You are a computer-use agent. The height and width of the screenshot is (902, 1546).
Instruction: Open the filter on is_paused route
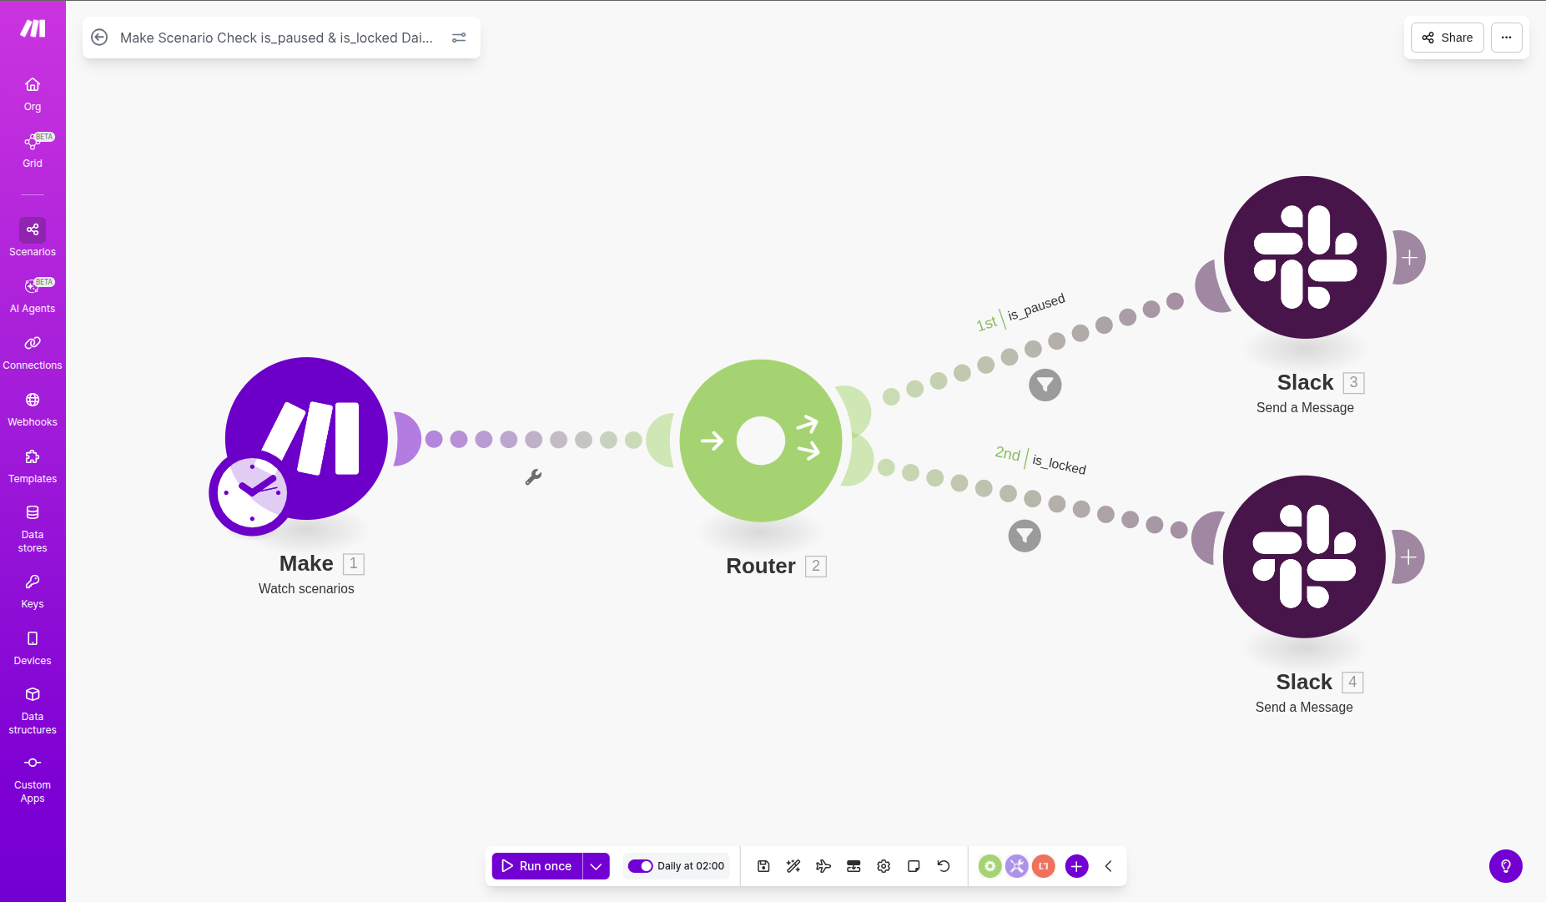[1045, 385]
